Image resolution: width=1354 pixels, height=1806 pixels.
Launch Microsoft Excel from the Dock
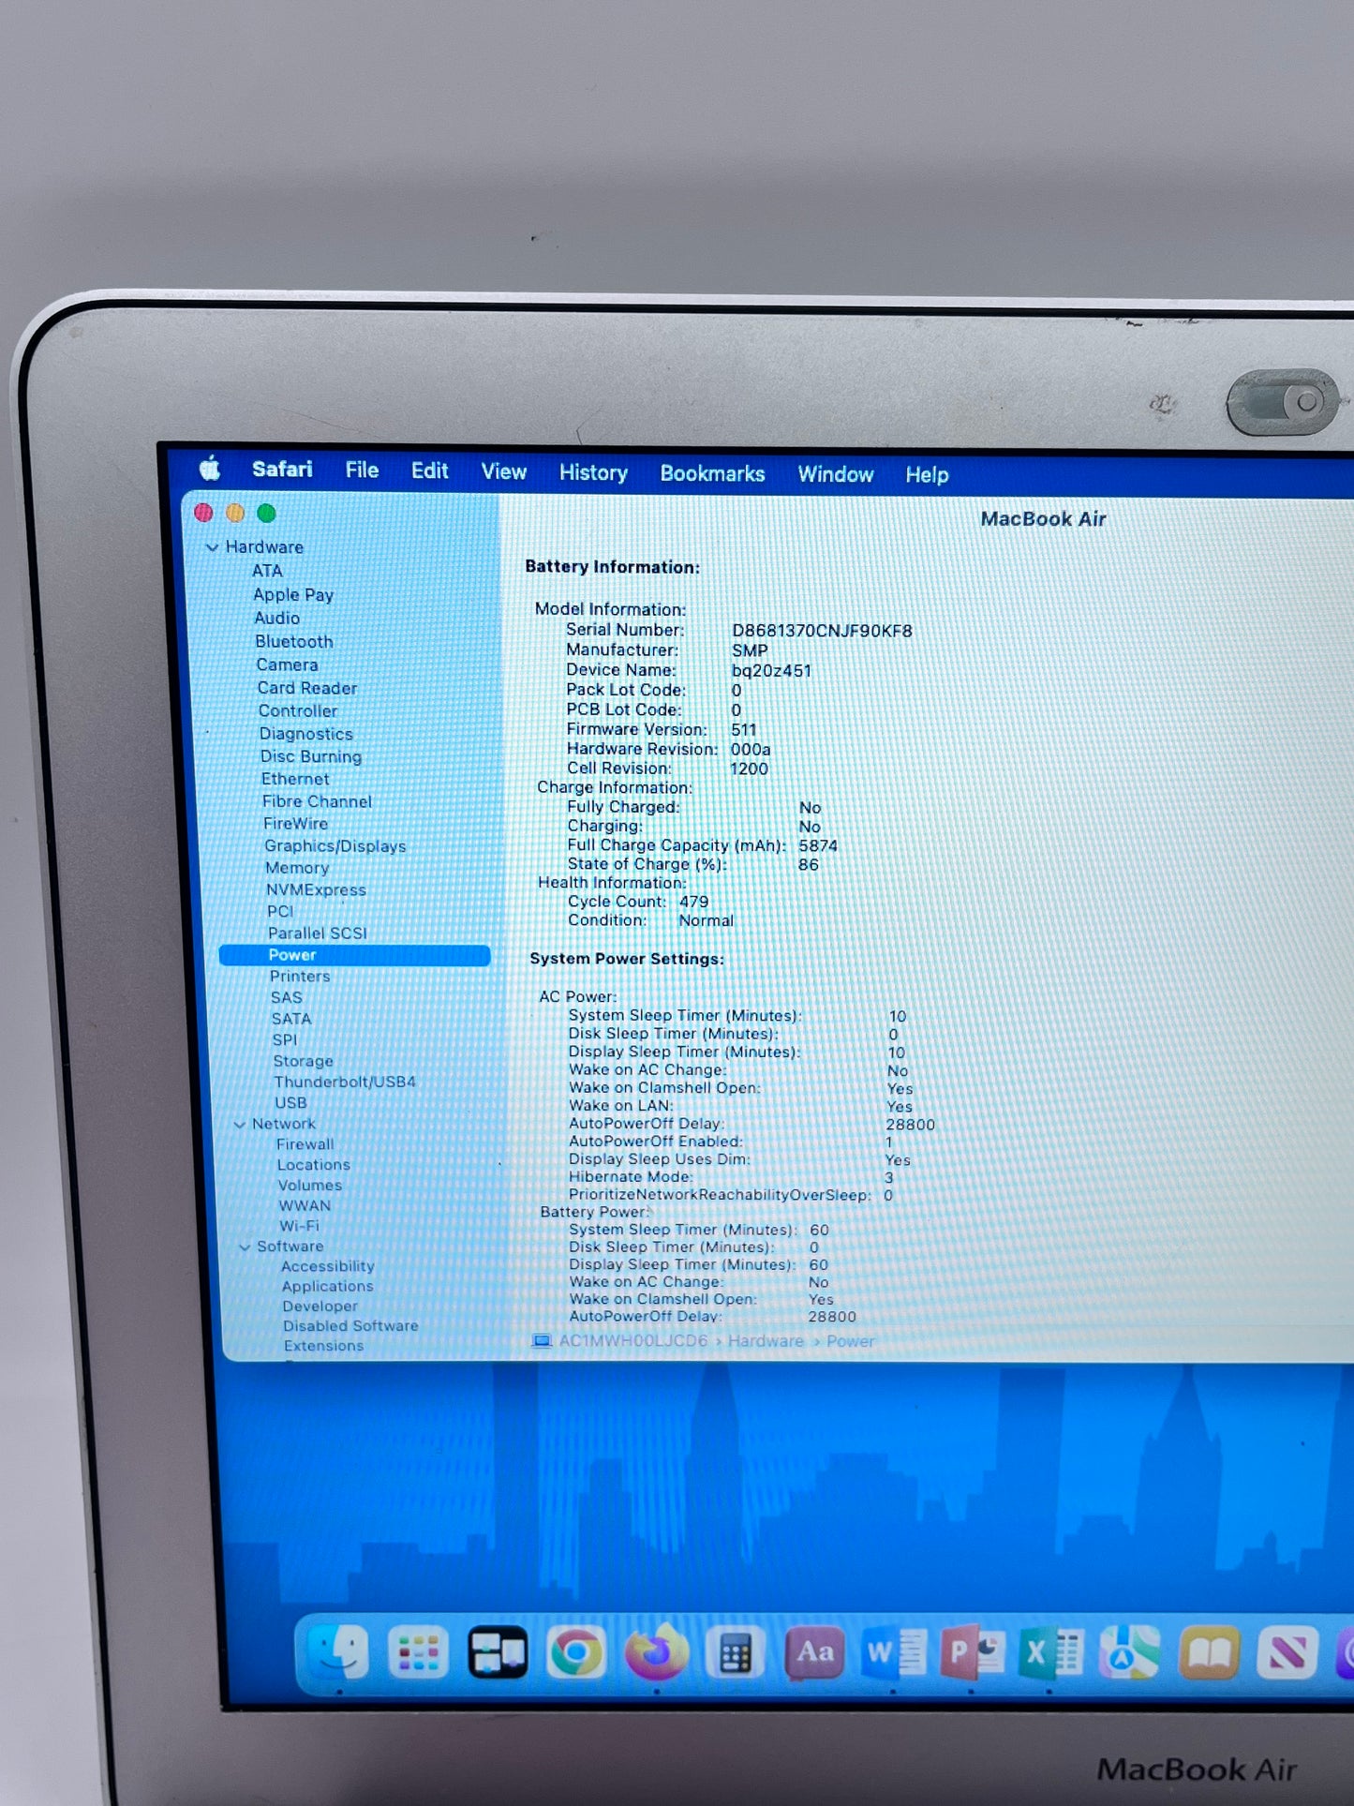(x=1050, y=1654)
